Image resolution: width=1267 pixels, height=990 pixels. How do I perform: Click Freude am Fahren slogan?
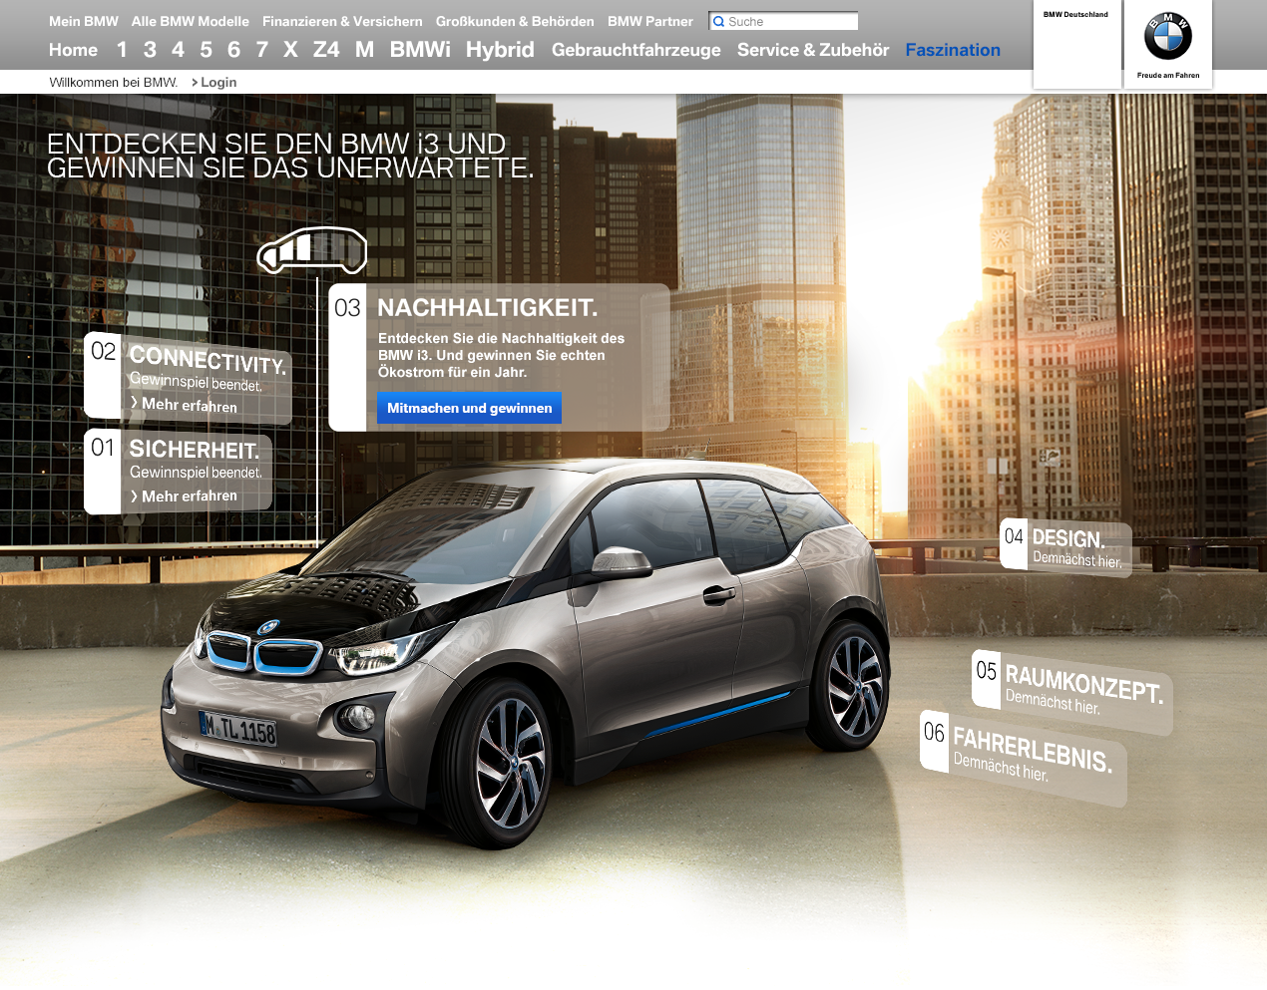1168,75
